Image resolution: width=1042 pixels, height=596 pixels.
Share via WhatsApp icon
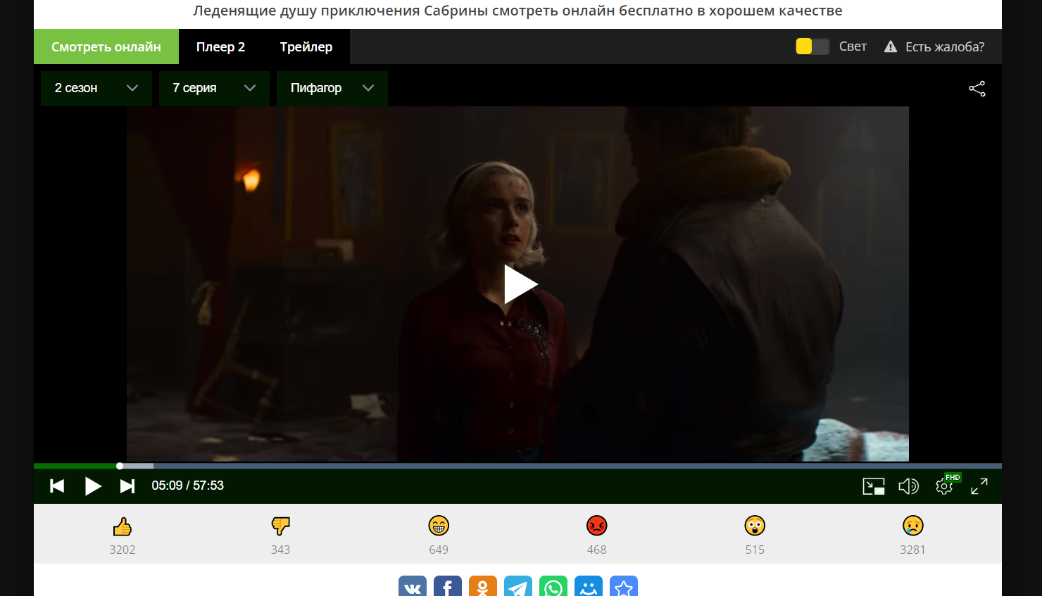(553, 586)
